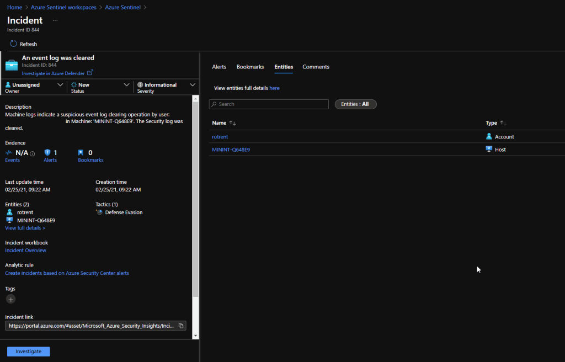This screenshot has height=362, width=565.
Task: Add a tag with the plus icon
Action: (11, 299)
